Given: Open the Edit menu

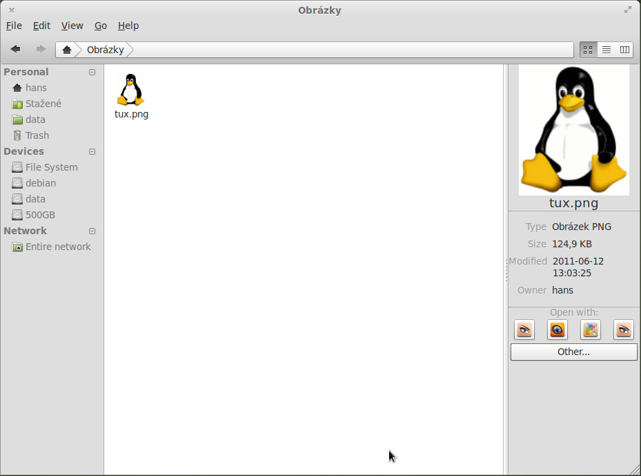Looking at the screenshot, I should coord(41,26).
